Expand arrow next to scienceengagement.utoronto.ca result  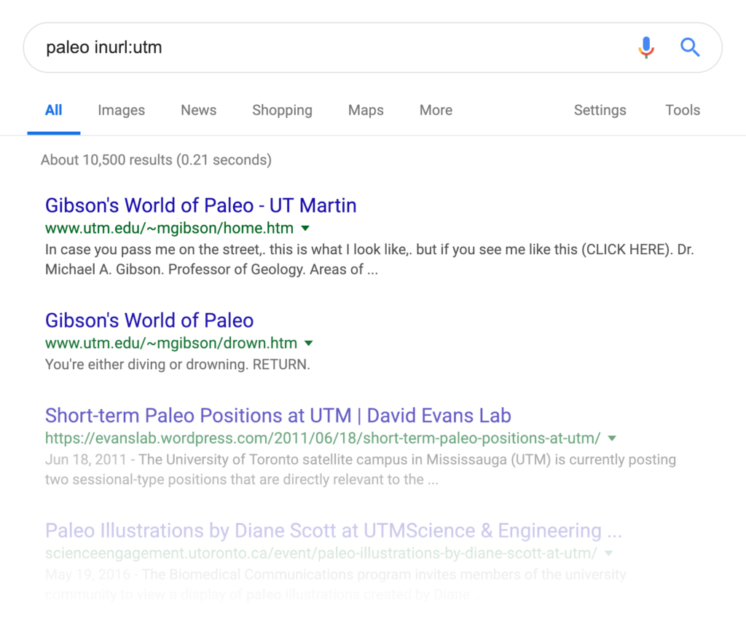point(609,553)
